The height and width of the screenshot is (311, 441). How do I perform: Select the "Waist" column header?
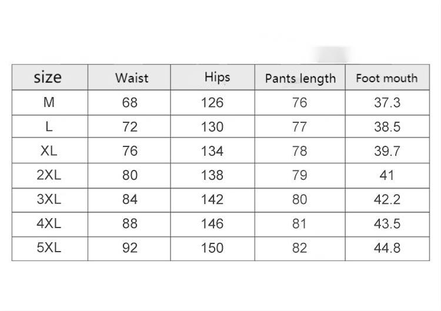click(131, 78)
